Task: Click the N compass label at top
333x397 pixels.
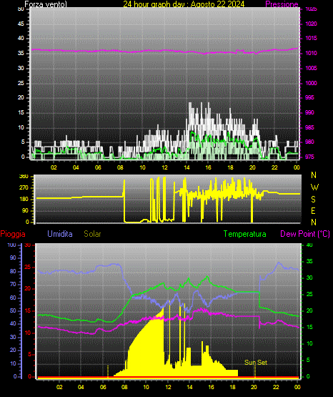Action: tap(314, 175)
